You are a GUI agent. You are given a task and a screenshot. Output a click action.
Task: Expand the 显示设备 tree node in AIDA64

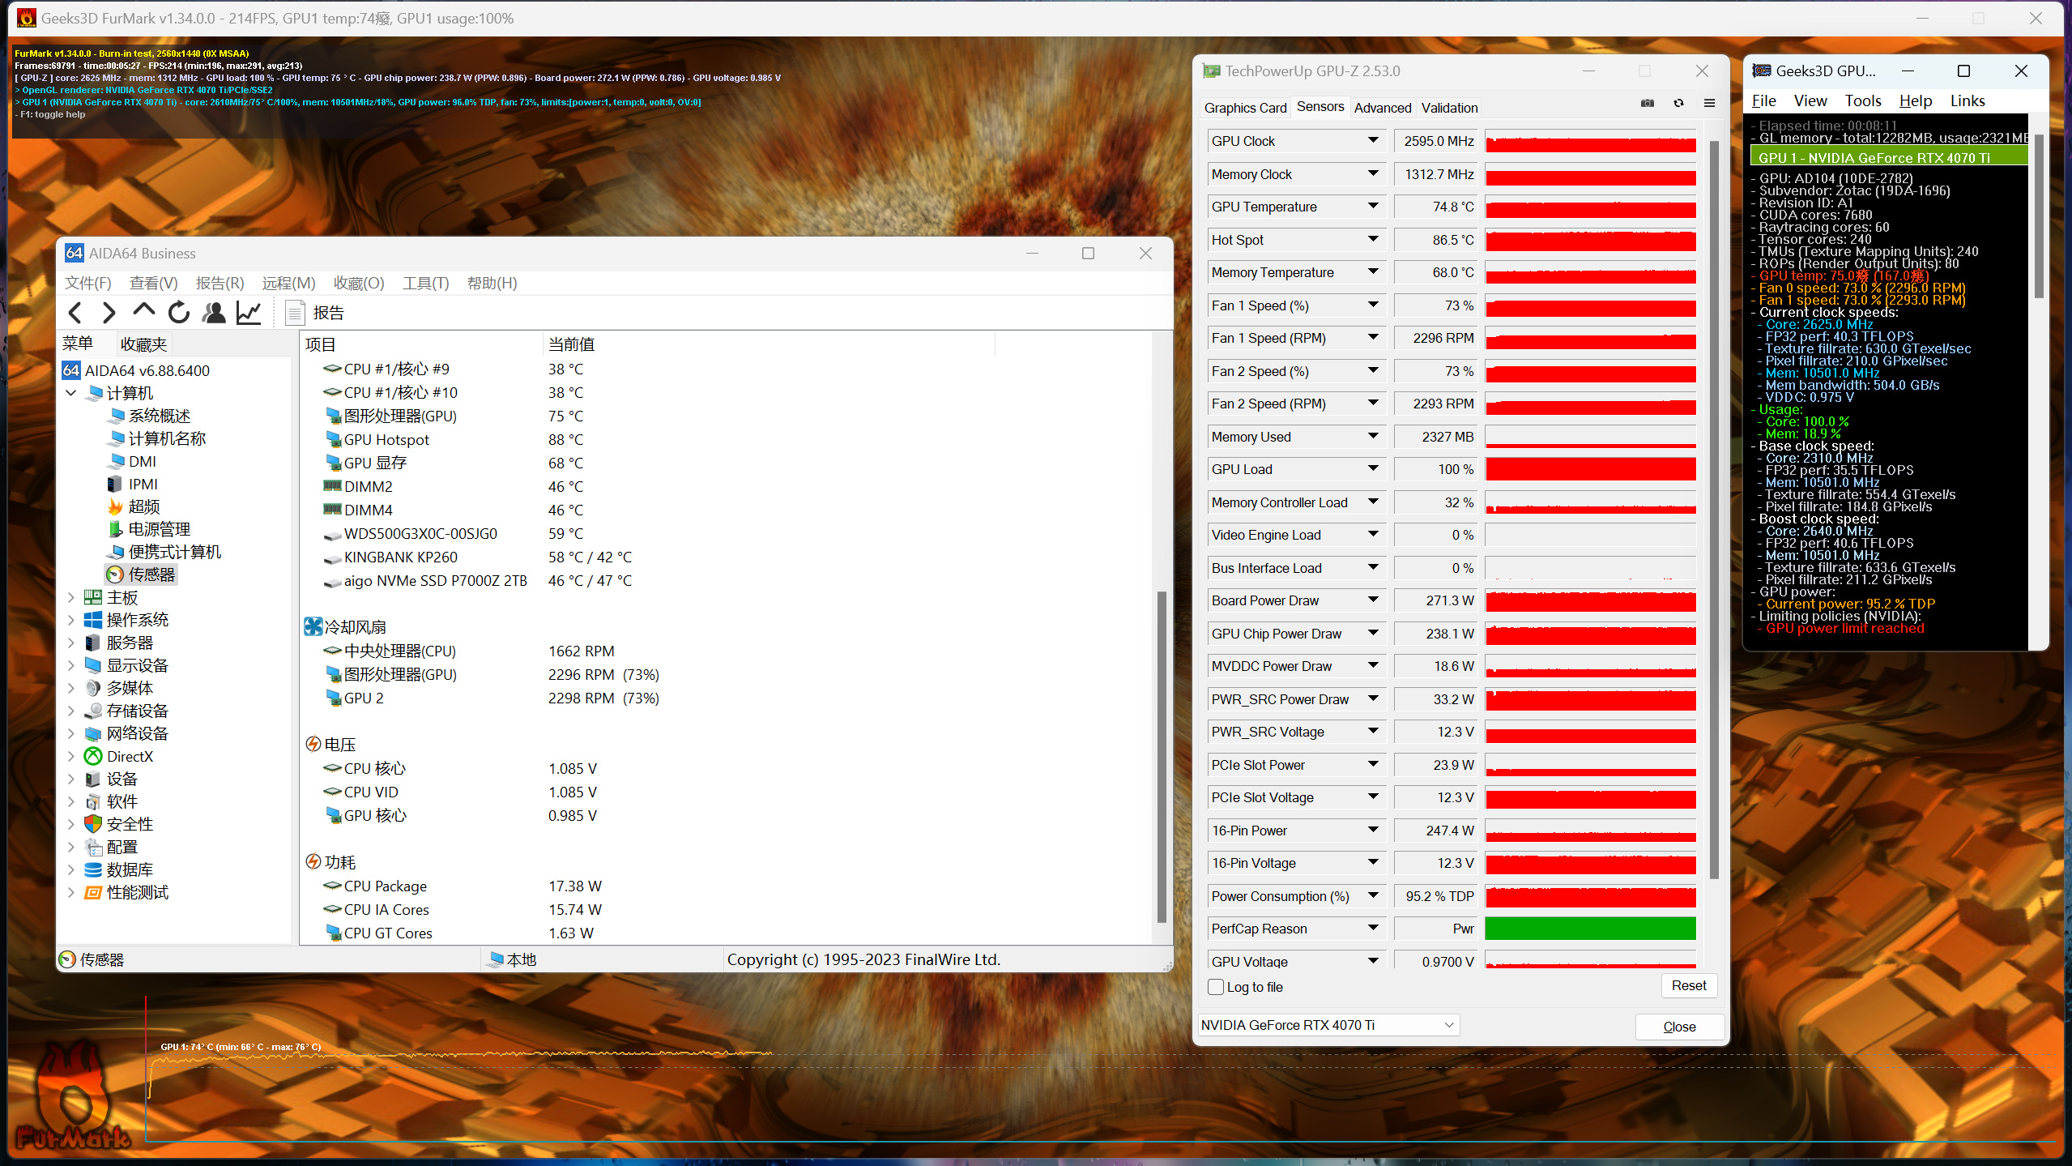coord(71,664)
